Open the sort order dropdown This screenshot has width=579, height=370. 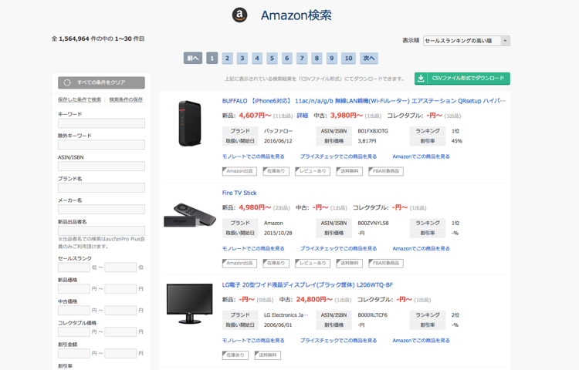pyautogui.click(x=466, y=41)
